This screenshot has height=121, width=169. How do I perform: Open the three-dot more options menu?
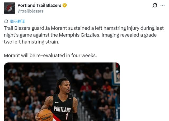point(162,5)
